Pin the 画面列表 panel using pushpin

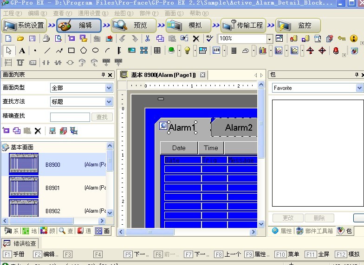tap(104, 75)
